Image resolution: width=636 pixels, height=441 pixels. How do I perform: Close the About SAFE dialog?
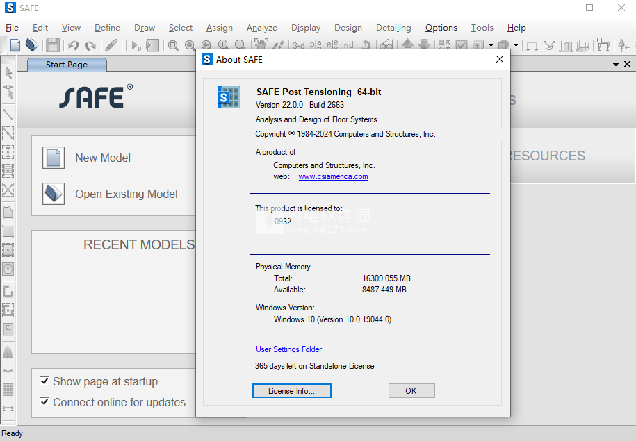click(x=500, y=59)
